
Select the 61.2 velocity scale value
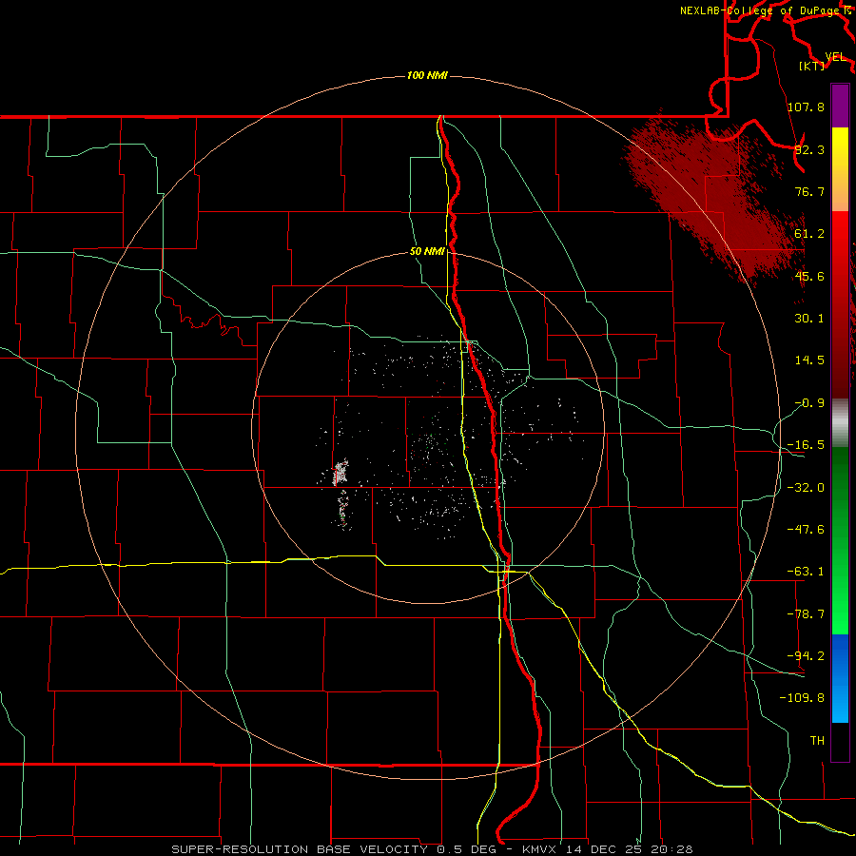point(809,234)
